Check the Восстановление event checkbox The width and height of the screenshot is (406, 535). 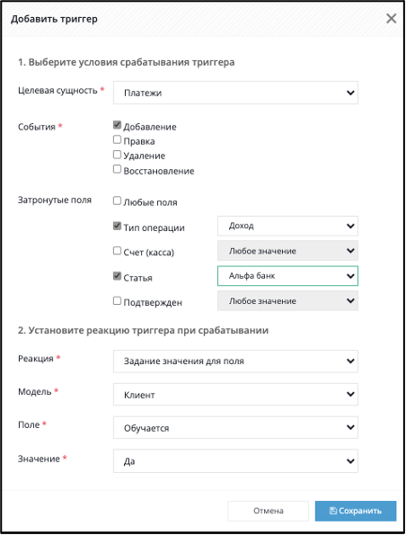pyautogui.click(x=117, y=169)
